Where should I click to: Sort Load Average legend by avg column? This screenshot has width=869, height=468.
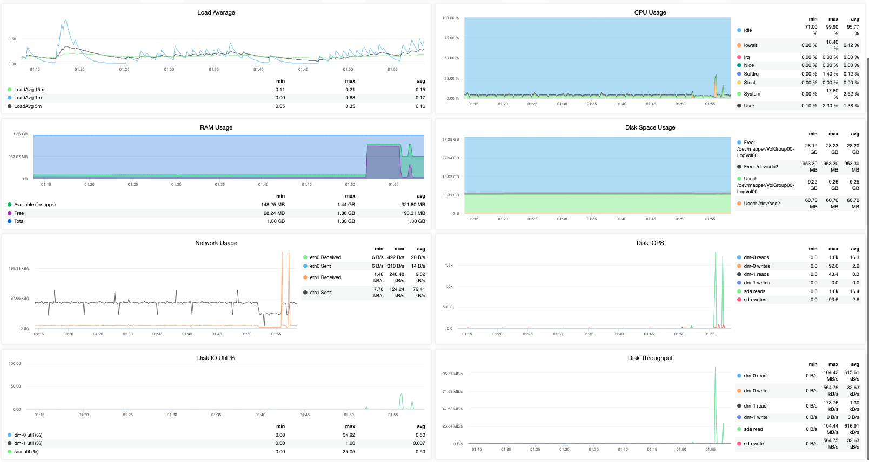click(x=421, y=81)
